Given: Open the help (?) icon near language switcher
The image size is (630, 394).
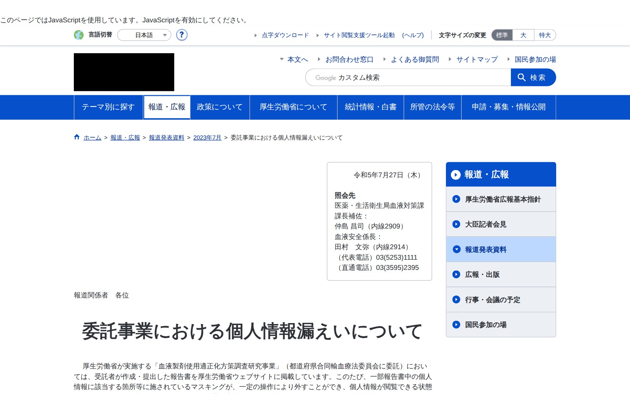Looking at the screenshot, I should point(181,35).
